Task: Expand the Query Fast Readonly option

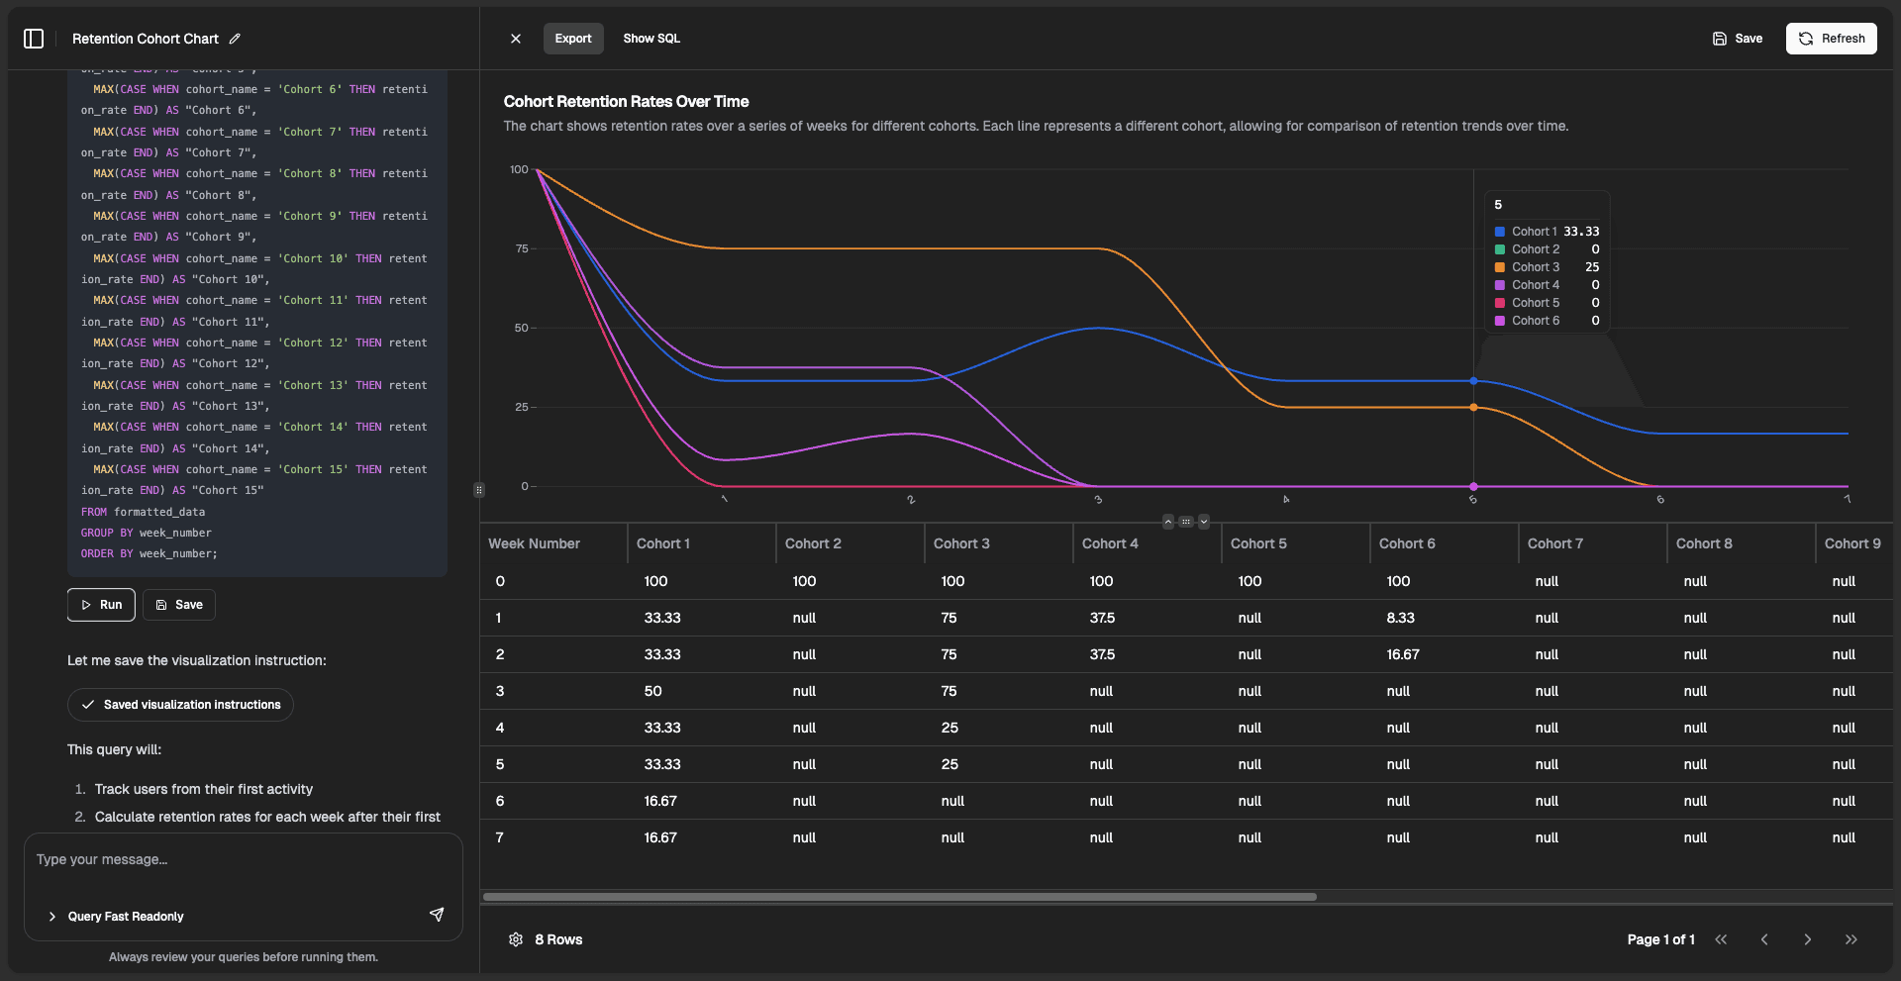Action: point(52,917)
